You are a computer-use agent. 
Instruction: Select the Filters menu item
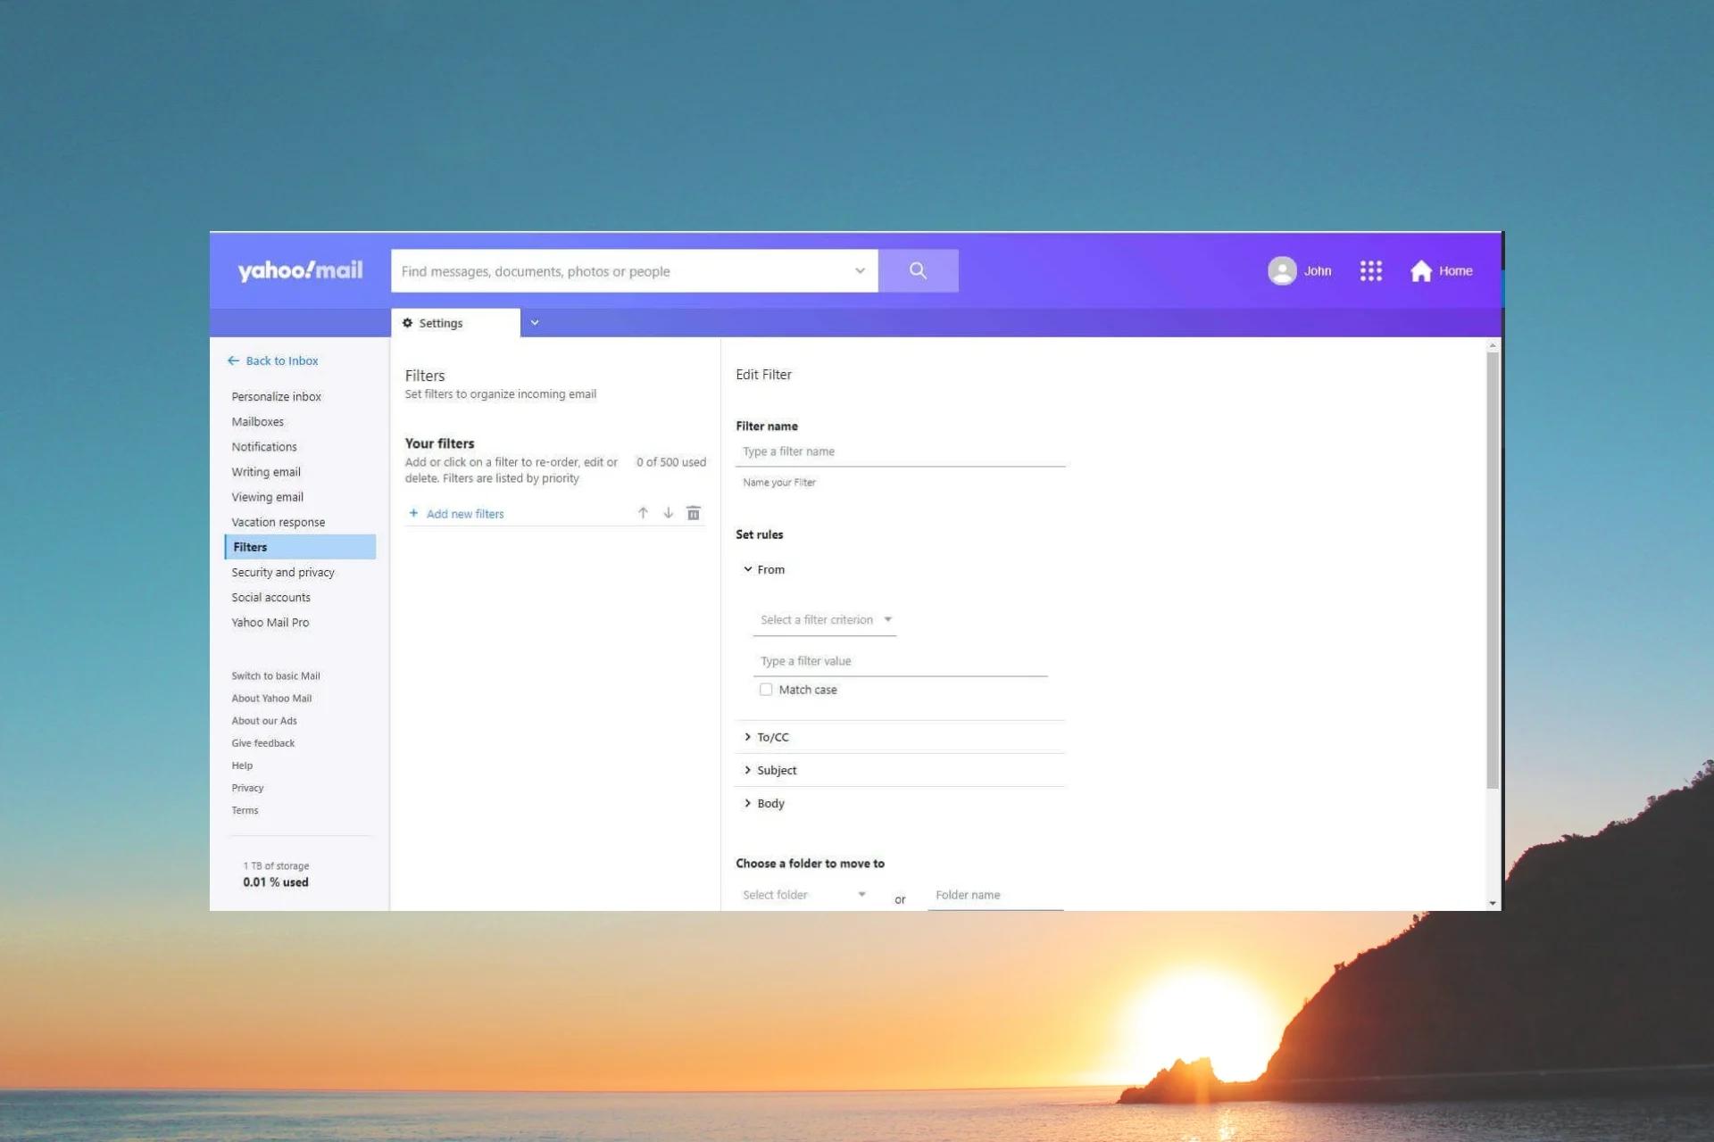point(250,547)
